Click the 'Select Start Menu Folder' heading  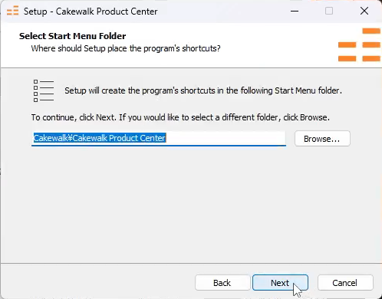pos(72,36)
